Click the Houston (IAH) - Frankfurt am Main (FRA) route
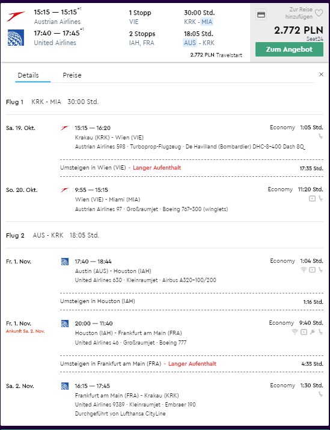The width and height of the screenshot is (330, 430). coord(128,333)
